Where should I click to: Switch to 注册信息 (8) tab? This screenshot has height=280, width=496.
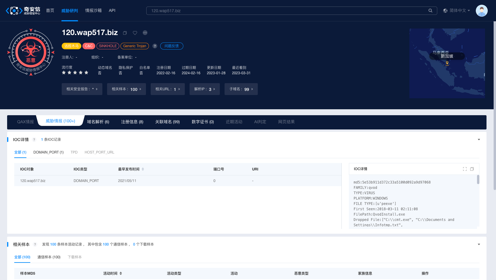point(132,122)
